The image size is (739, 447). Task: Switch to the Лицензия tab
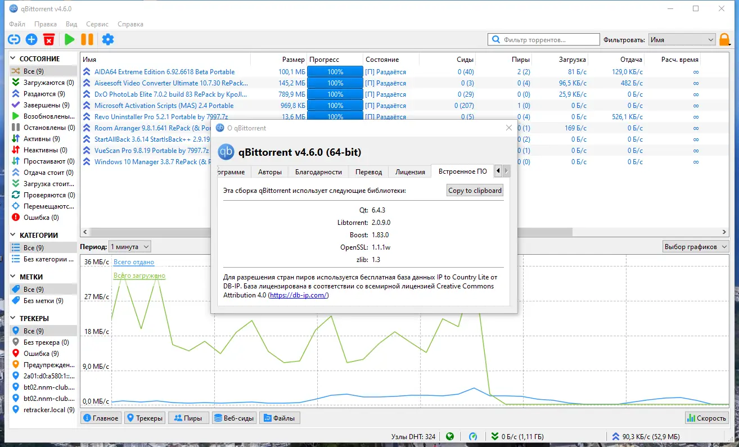(410, 172)
